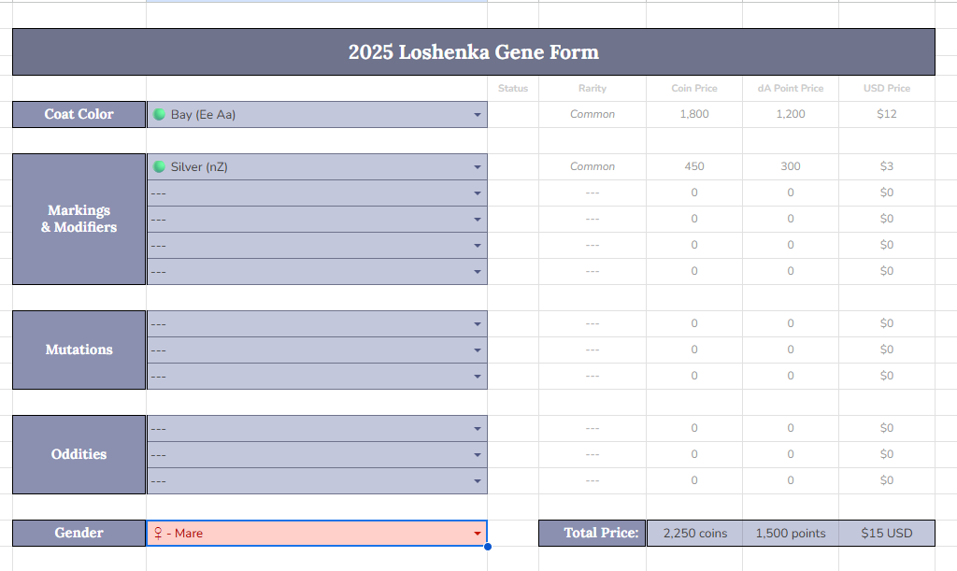The image size is (957, 571).
Task: Click the female symbol in the Gender cell
Action: tap(158, 533)
